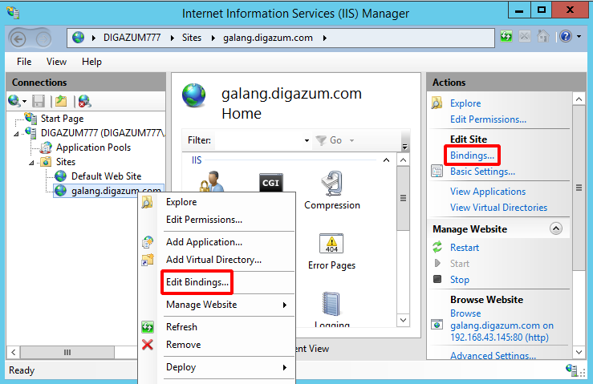Screen dimensions: 593x384
Task: Click the Actions pane scroll down arrow
Action: pyautogui.click(x=579, y=352)
